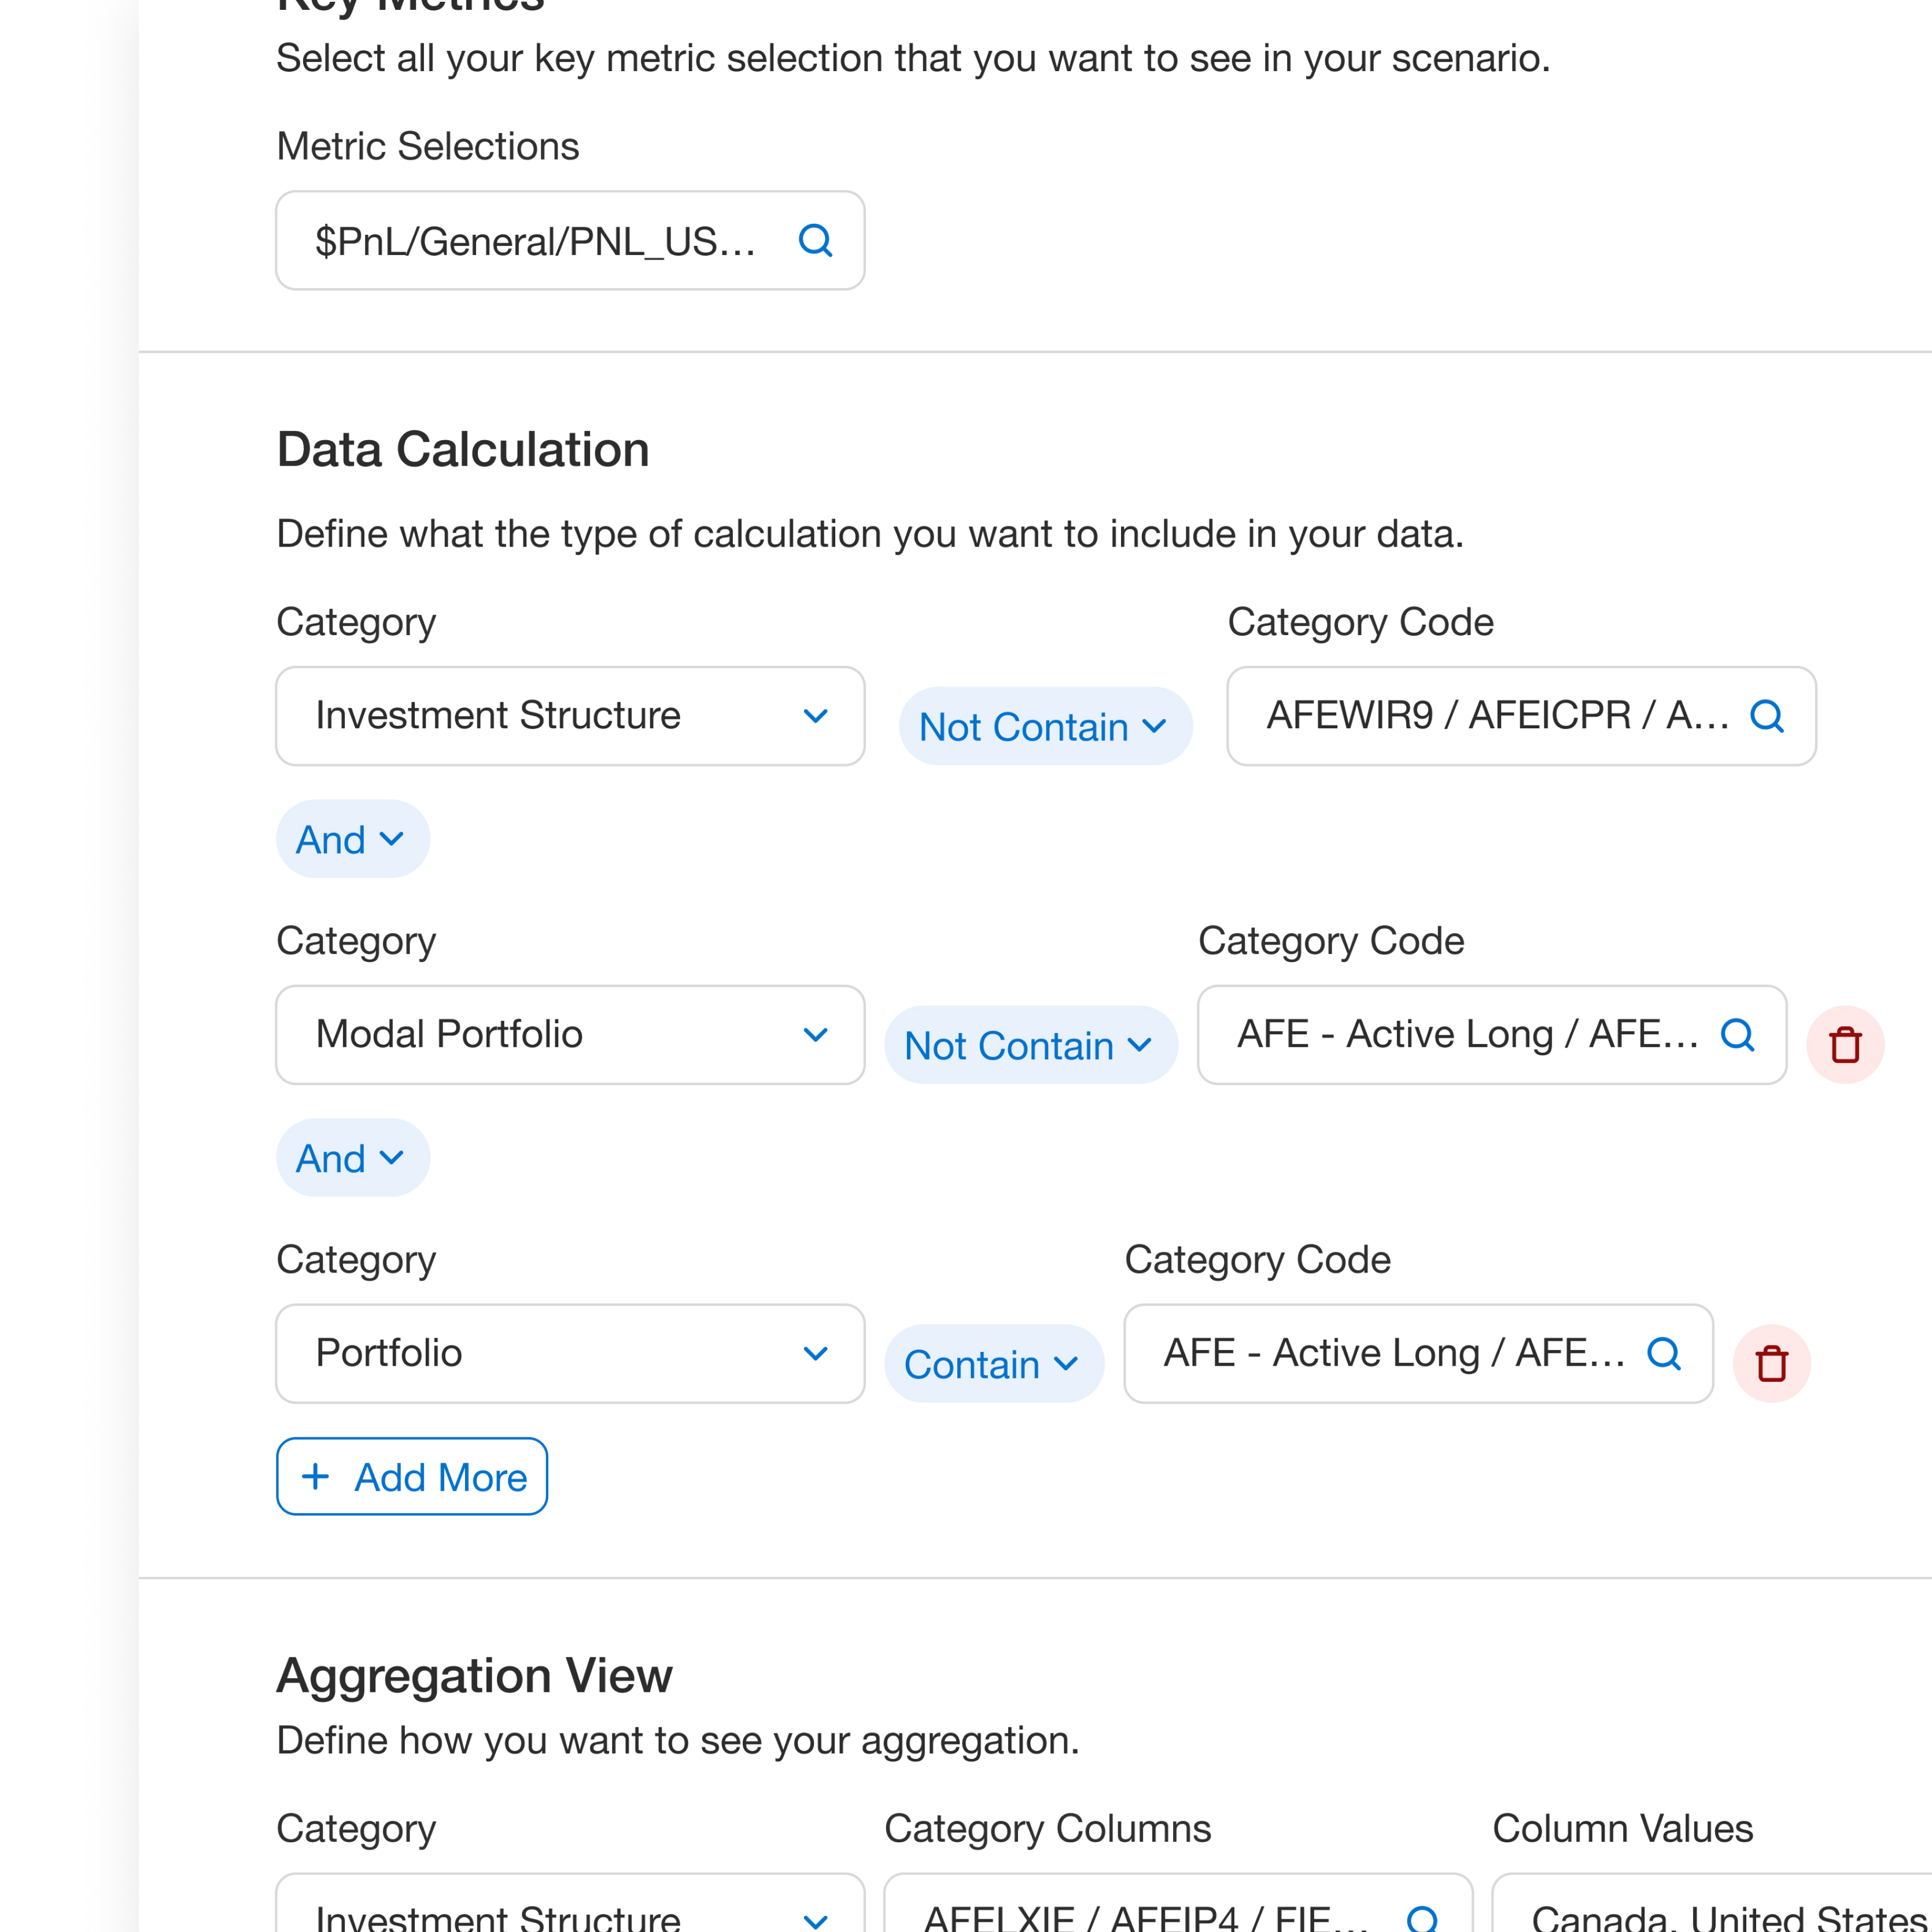Change the Contain operator for Portfolio

tap(993, 1364)
